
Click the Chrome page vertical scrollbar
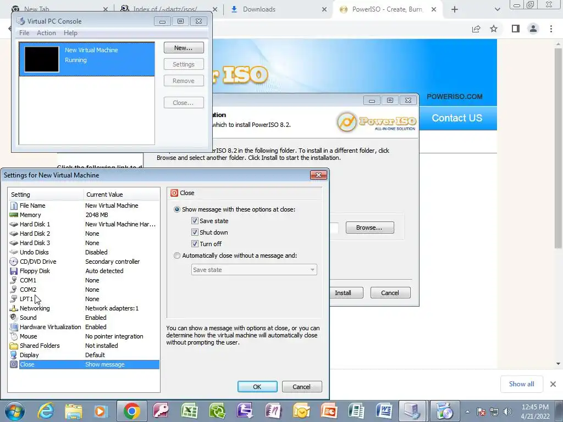[x=558, y=147]
